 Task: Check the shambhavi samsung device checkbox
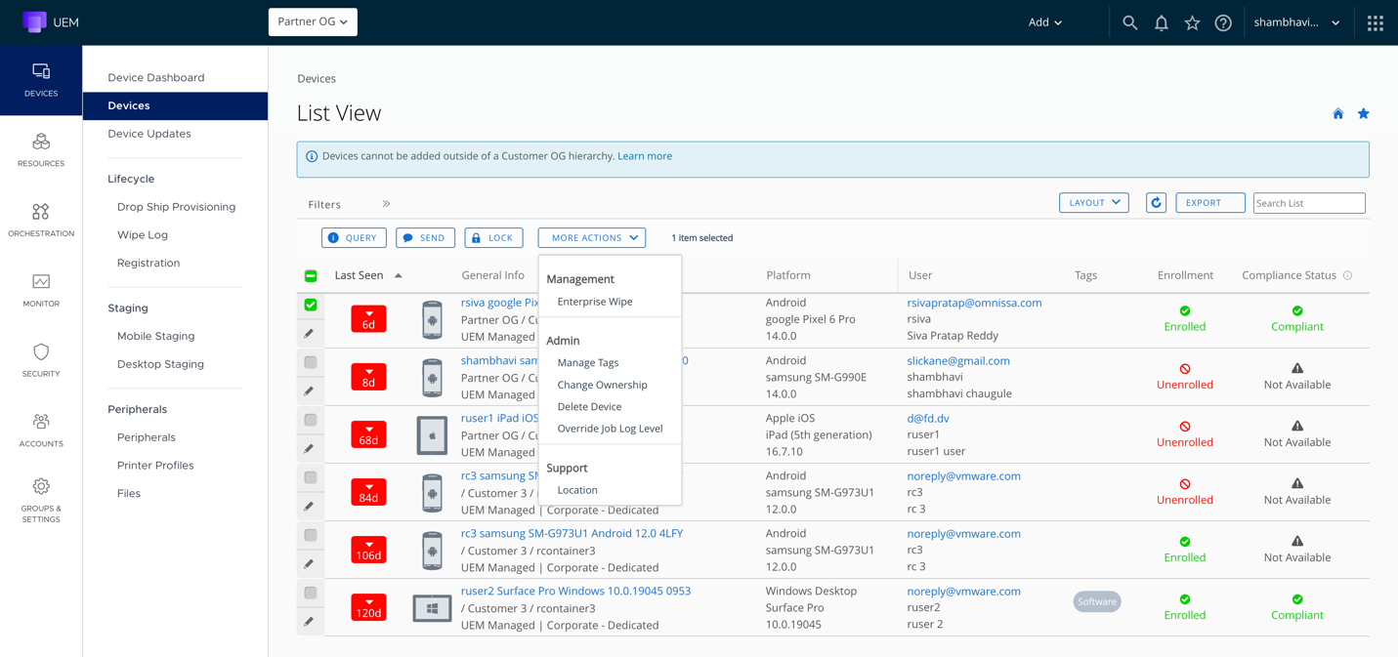coord(310,362)
